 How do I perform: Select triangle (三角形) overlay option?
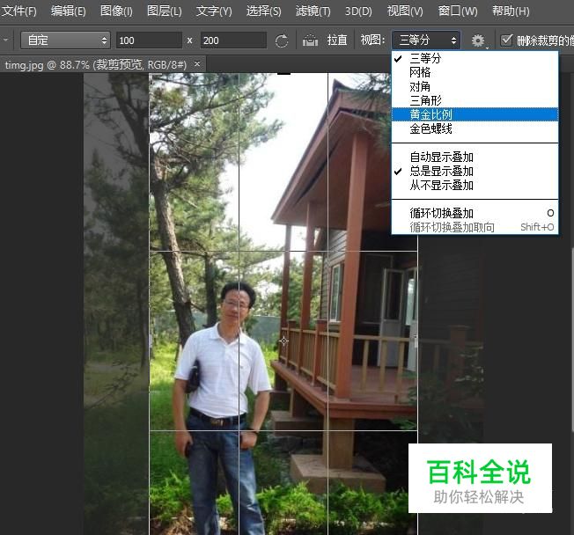click(x=426, y=100)
